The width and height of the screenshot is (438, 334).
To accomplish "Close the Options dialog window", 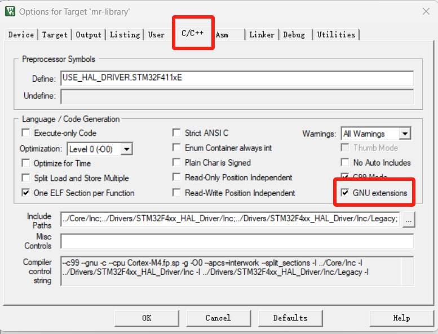I will (426, 11).
